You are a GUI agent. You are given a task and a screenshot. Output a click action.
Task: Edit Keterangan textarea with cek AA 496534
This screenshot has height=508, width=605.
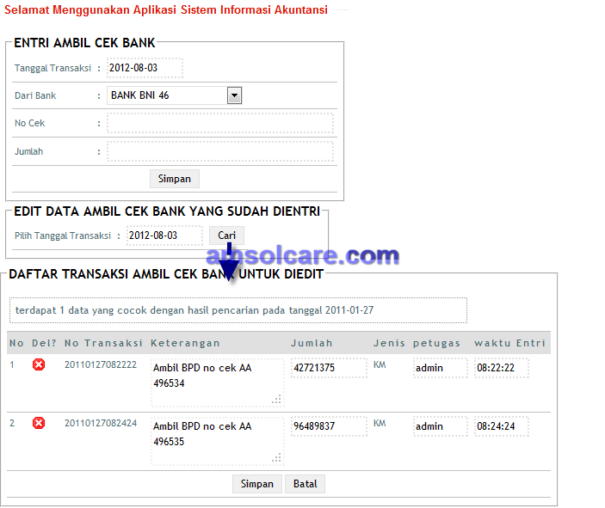coord(218,383)
